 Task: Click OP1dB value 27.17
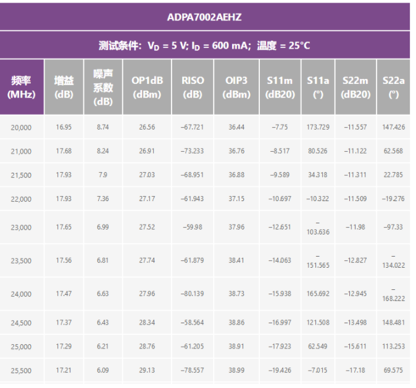(147, 199)
